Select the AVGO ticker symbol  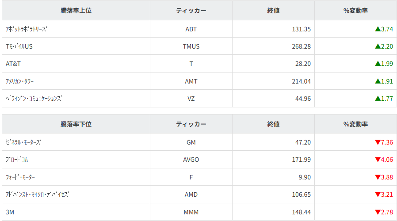pos(191,160)
